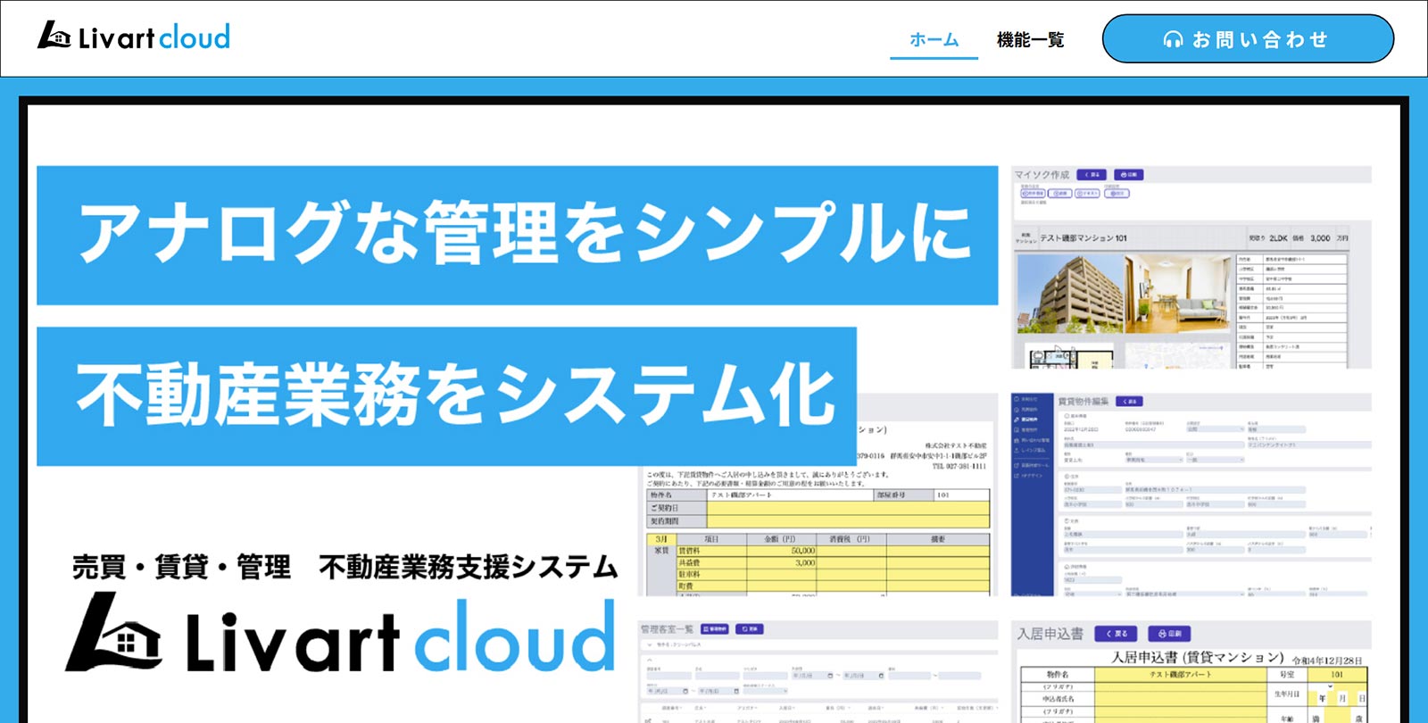Viewport: 1428px width, 723px height.
Task: Click the headset icon in the contact button
Action: 1173,39
